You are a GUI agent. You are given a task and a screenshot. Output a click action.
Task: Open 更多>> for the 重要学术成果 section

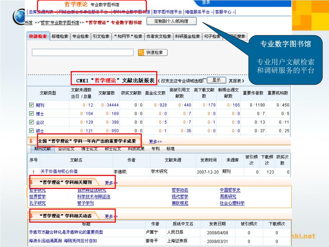pos(156,142)
